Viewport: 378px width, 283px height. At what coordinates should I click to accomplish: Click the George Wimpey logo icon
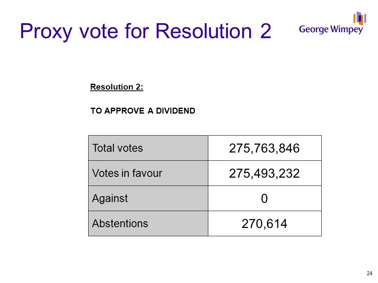pyautogui.click(x=359, y=18)
